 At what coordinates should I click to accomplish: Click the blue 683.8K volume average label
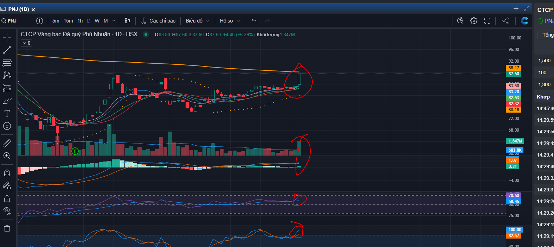(x=515, y=150)
